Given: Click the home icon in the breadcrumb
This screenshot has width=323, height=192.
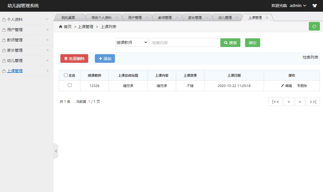Looking at the screenshot, I should pyautogui.click(x=60, y=27).
